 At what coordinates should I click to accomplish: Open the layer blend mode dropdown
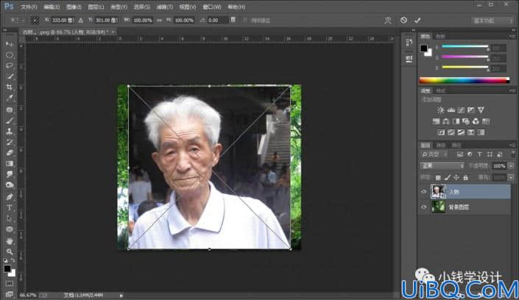click(442, 165)
